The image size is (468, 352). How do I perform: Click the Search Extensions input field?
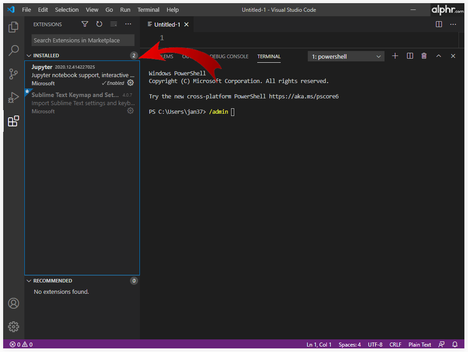pos(83,40)
